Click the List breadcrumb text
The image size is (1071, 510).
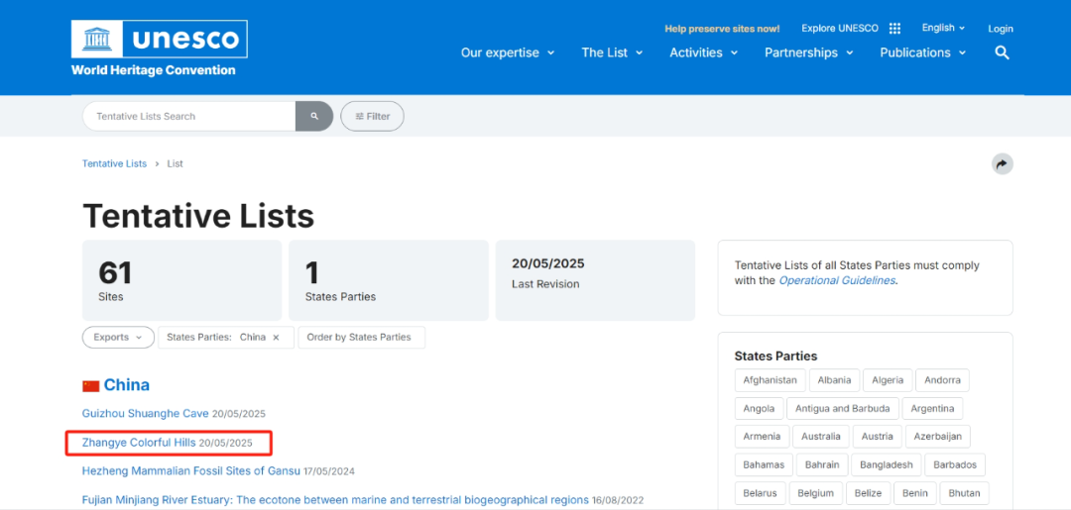point(175,163)
